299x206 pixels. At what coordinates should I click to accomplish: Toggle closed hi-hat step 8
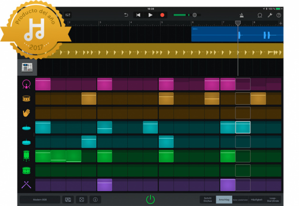(150, 127)
